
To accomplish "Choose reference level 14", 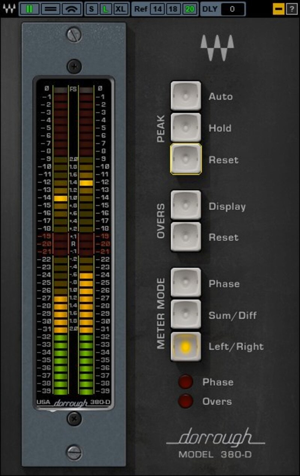I will (x=157, y=9).
